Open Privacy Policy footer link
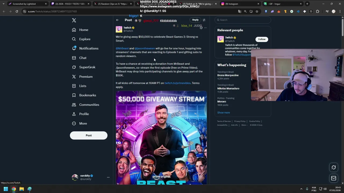The height and width of the screenshot is (193, 344). pos(240,121)
